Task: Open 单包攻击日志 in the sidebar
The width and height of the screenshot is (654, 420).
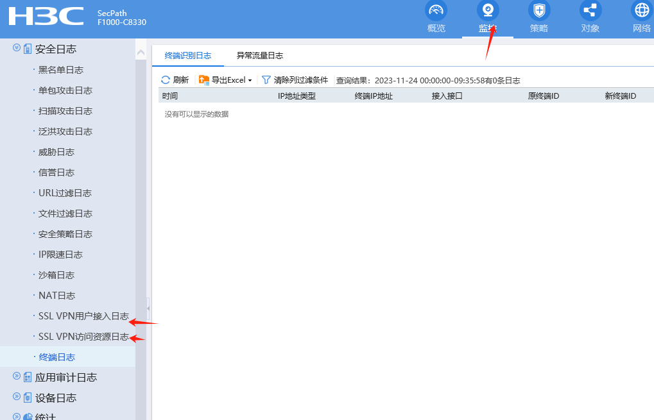Action: tap(65, 90)
